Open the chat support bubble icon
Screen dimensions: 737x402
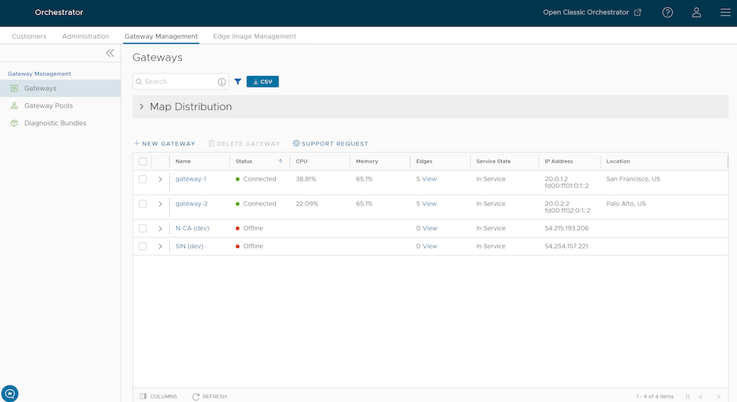pyautogui.click(x=10, y=393)
